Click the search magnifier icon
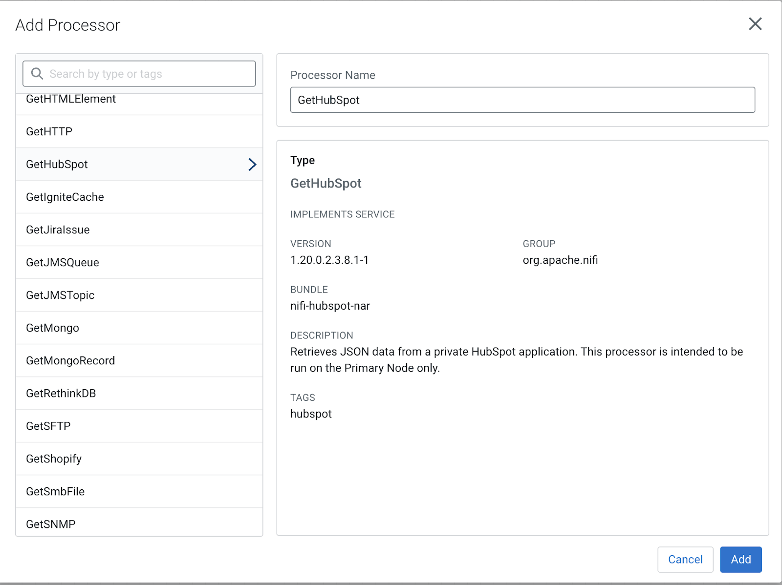The image size is (782, 585). coord(37,74)
